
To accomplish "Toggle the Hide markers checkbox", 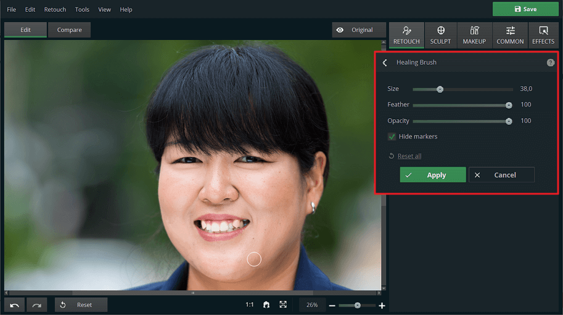I will coord(392,137).
